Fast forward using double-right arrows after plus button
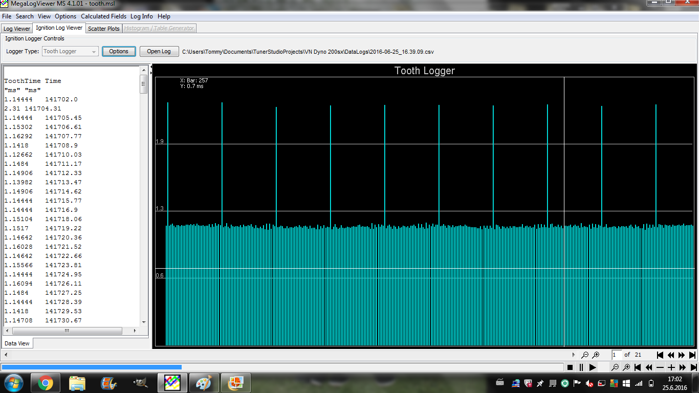The width and height of the screenshot is (699, 393). (x=683, y=367)
